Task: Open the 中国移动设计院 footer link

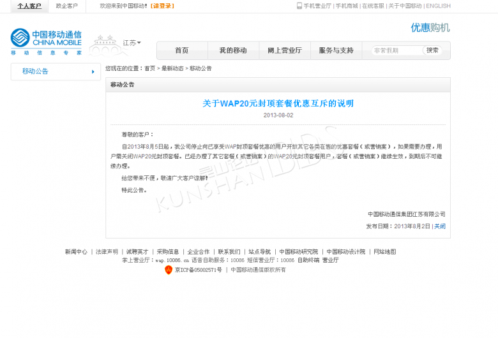Action: [346, 252]
